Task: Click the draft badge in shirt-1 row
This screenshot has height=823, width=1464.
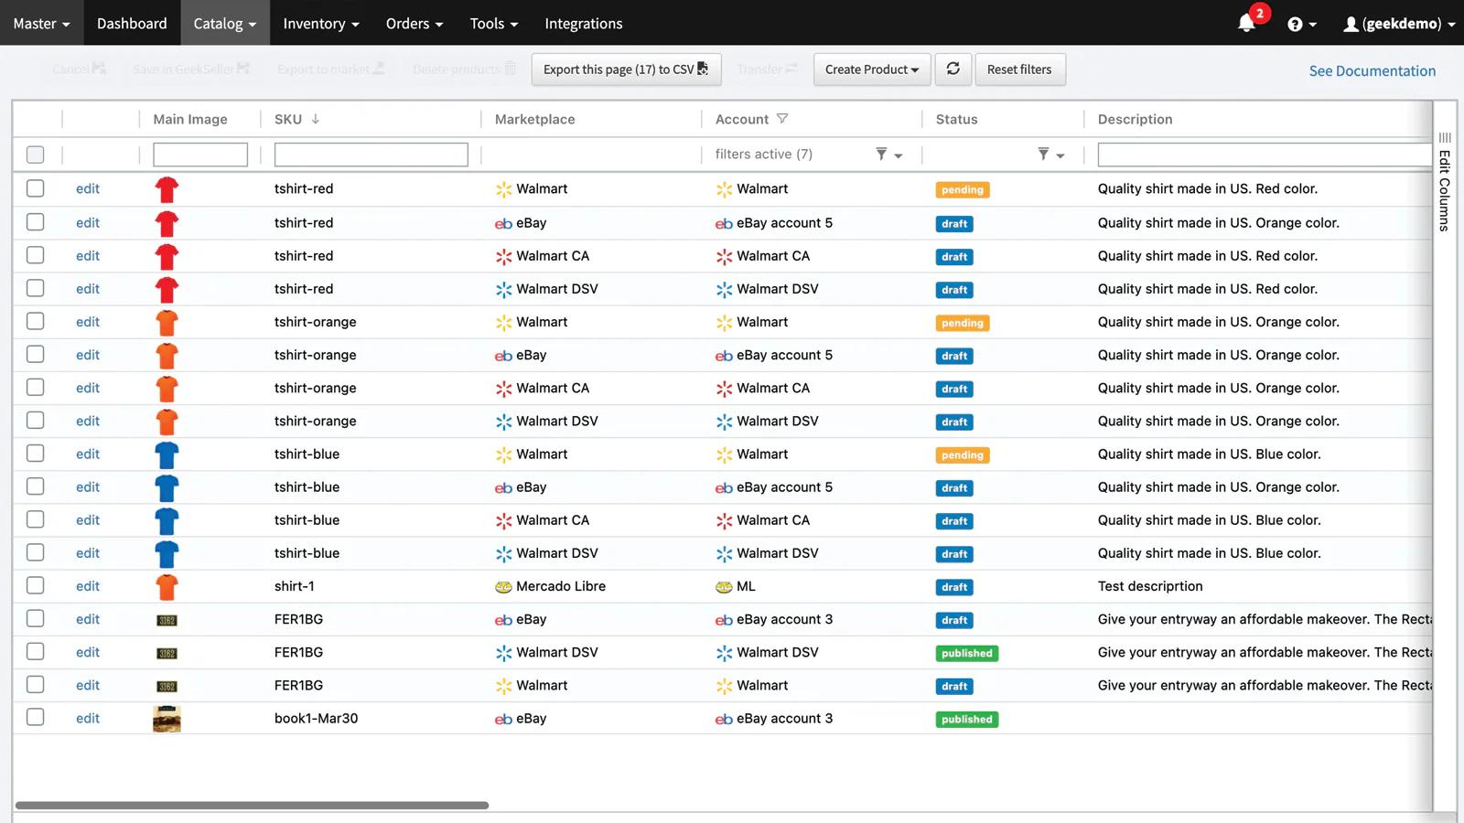Action: [954, 587]
